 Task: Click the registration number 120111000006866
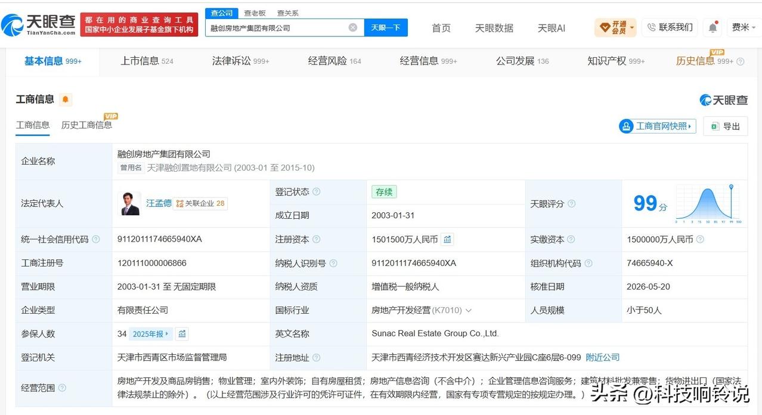point(152,263)
